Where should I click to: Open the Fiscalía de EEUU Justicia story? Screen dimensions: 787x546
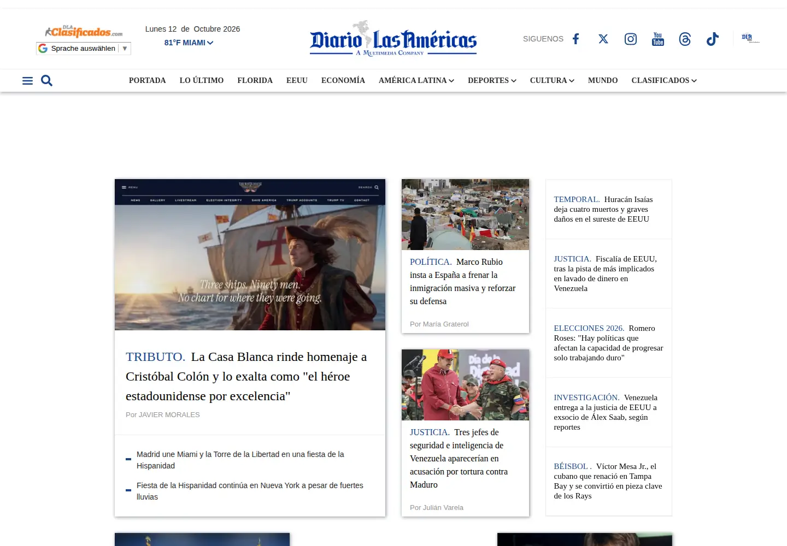(x=606, y=274)
